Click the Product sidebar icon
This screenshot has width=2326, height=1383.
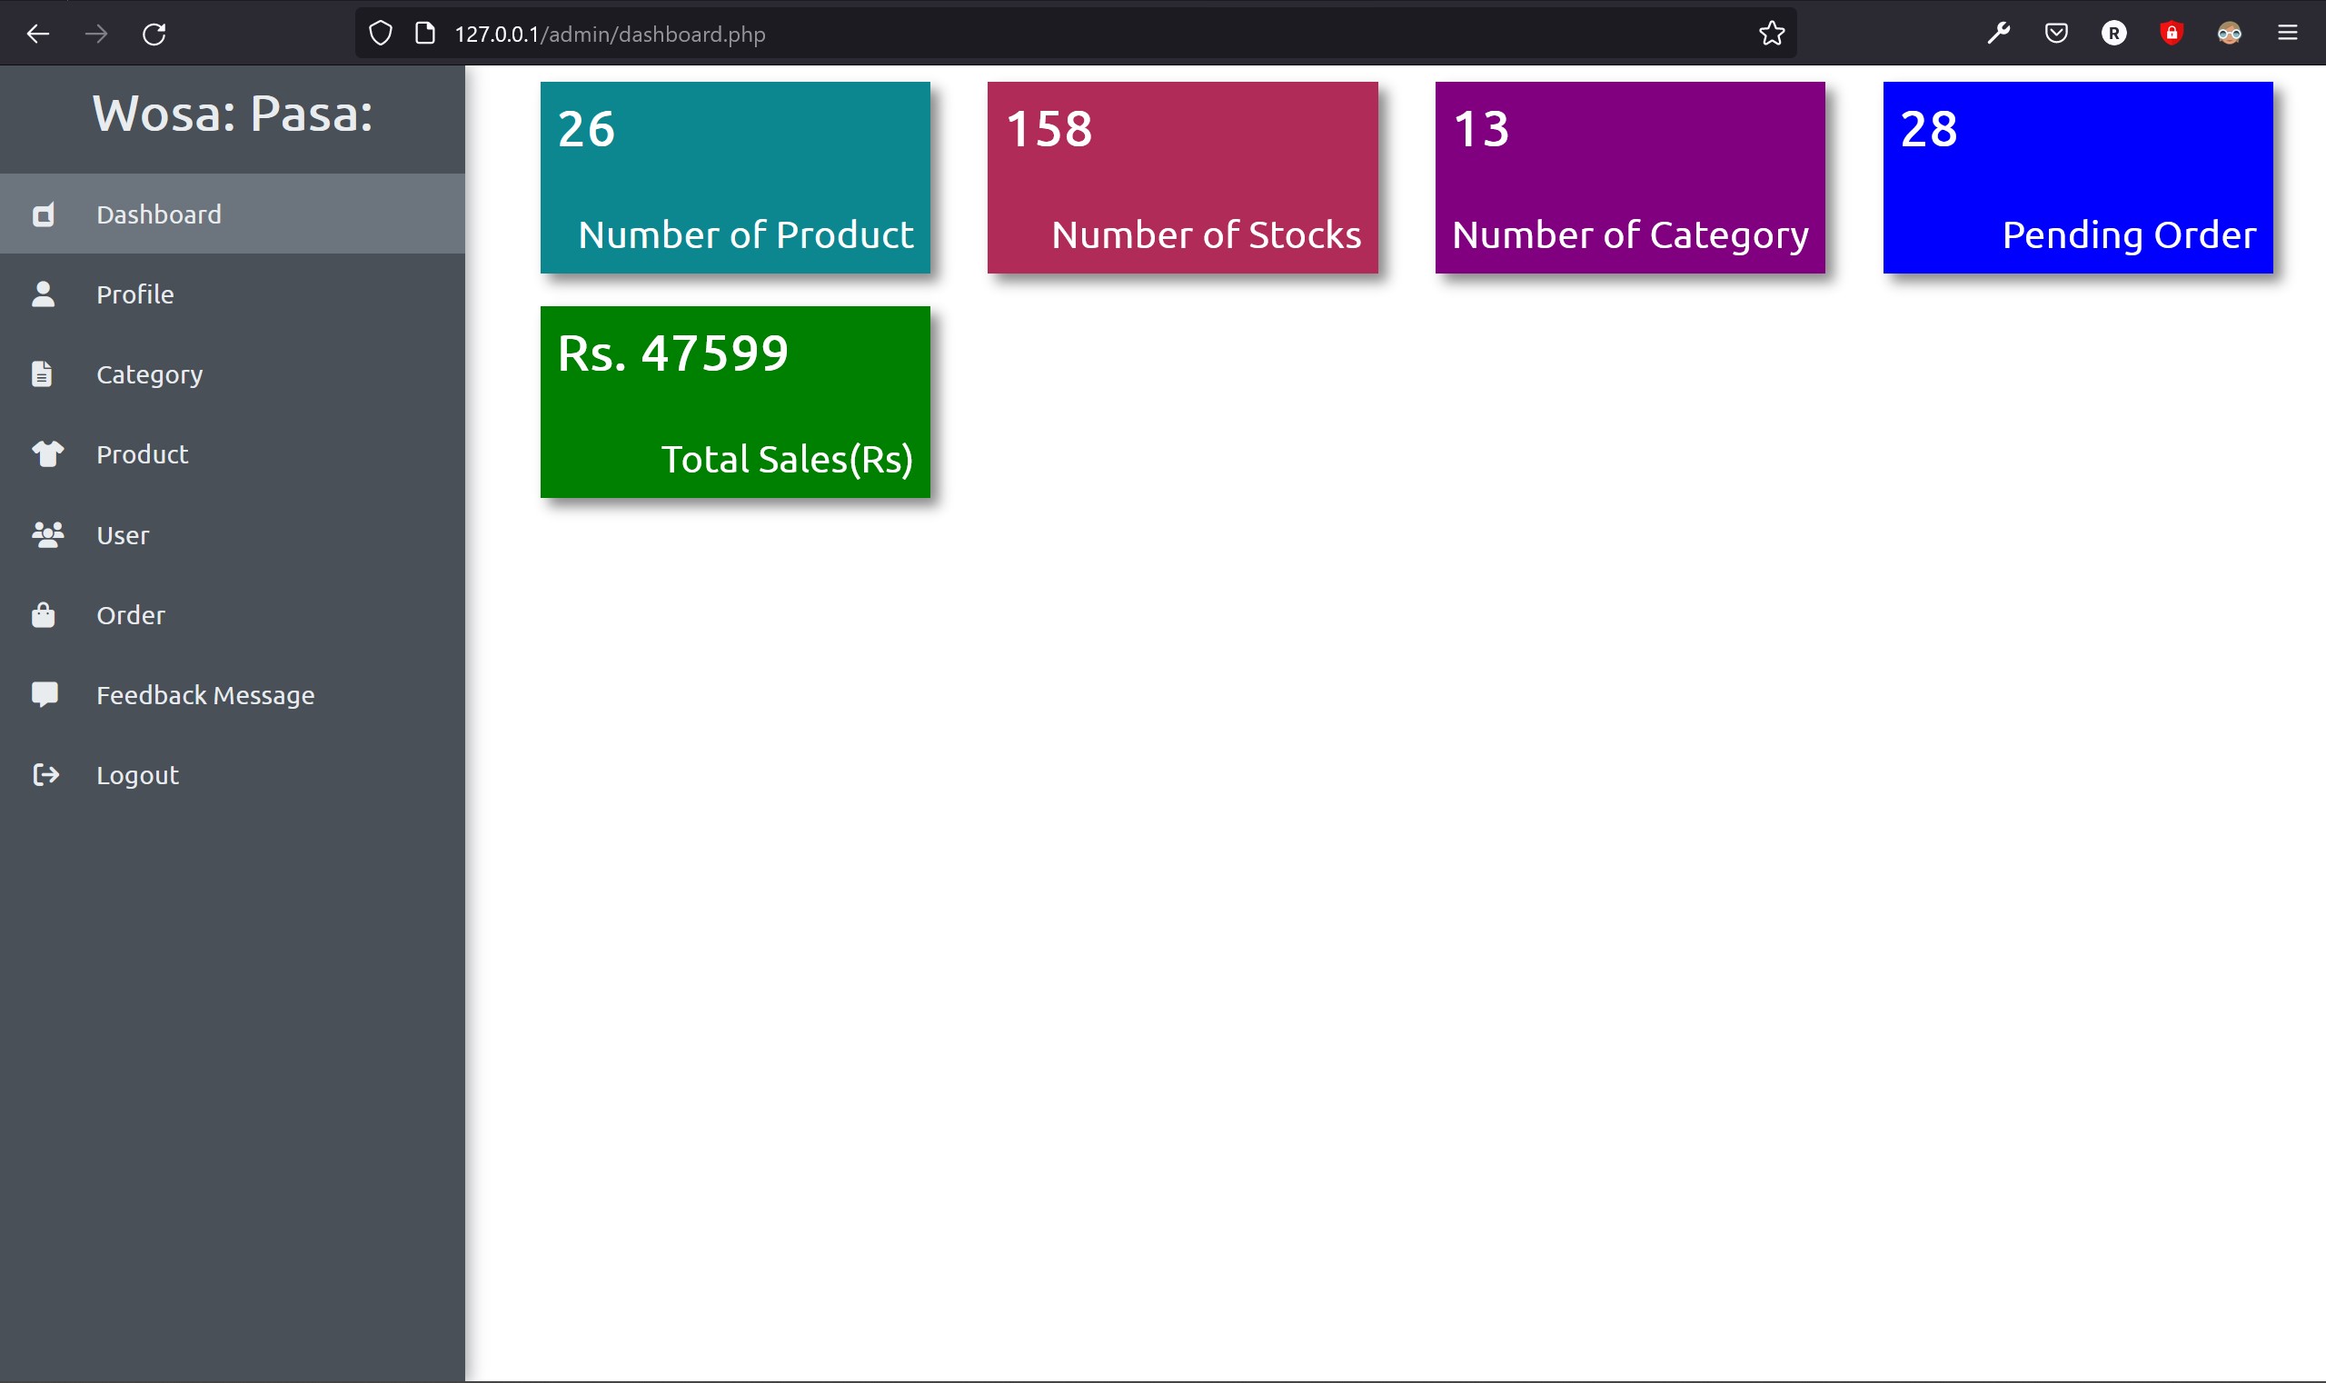tap(46, 454)
